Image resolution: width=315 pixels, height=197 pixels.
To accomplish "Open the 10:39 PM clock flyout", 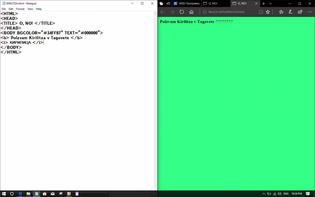I will pyautogui.click(x=296, y=194).
